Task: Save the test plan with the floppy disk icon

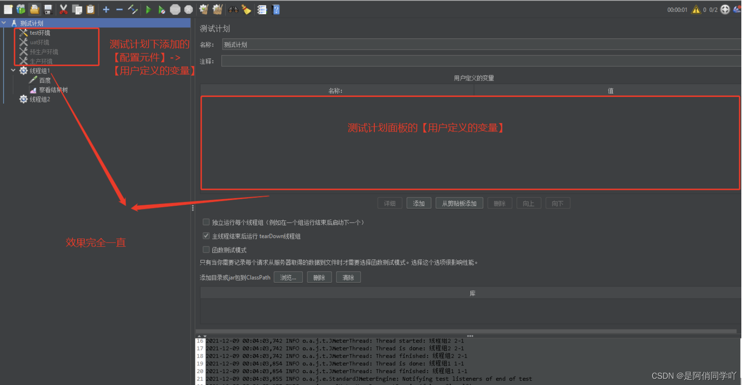Action: tap(48, 9)
